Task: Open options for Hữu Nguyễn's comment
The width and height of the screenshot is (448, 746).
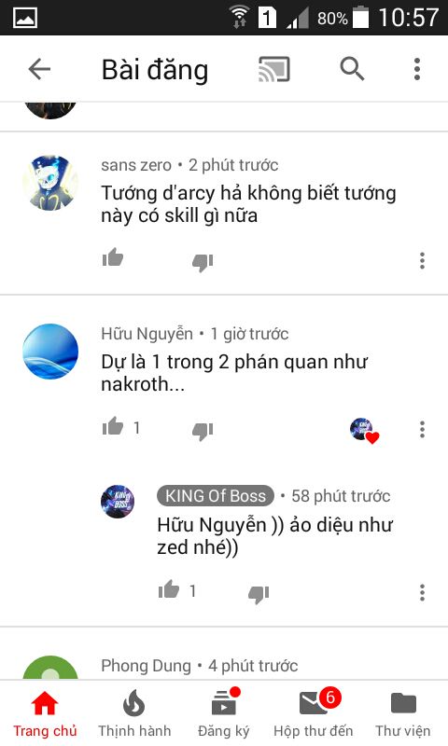Action: pyautogui.click(x=422, y=429)
